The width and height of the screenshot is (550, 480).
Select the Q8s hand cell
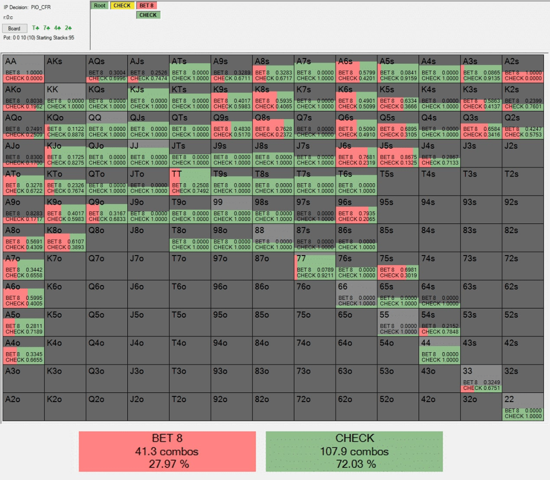click(x=273, y=125)
